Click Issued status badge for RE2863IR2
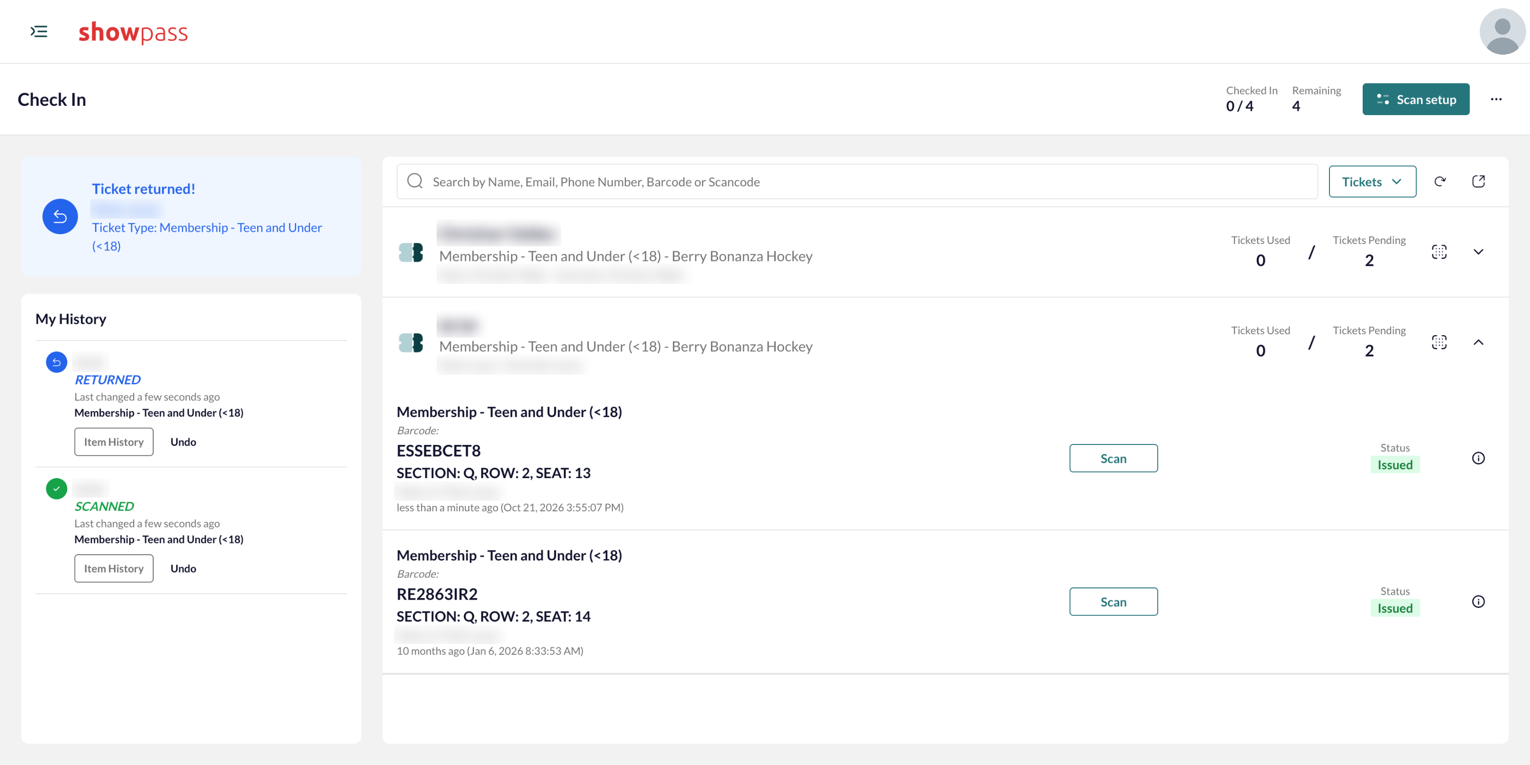The height and width of the screenshot is (765, 1530). (x=1394, y=608)
